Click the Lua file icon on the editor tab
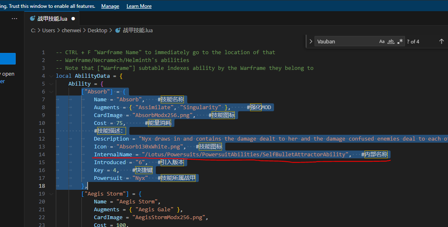This screenshot has height=227, width=448. point(32,19)
